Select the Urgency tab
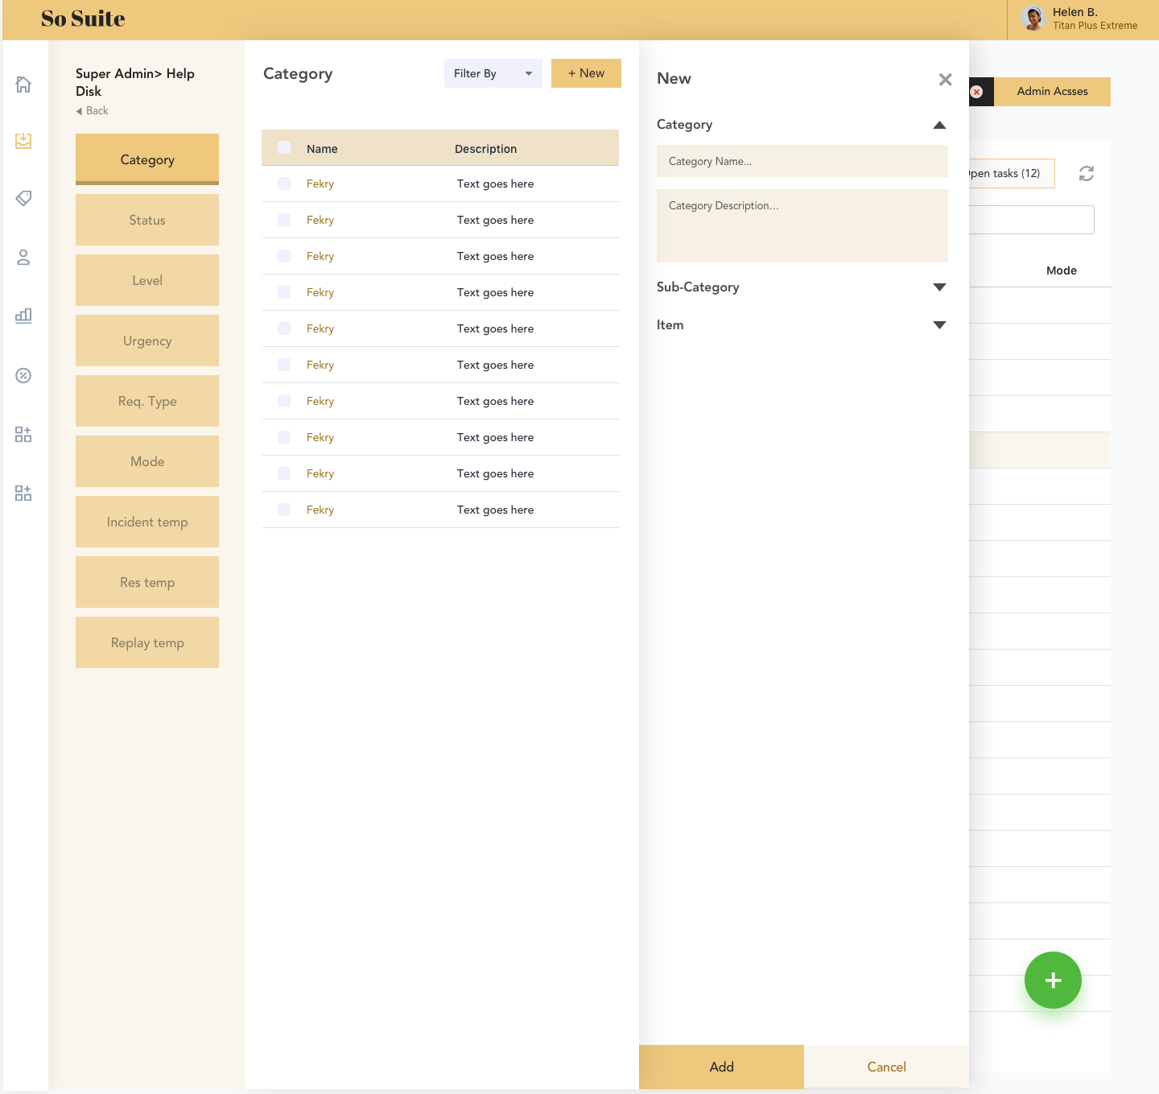The height and width of the screenshot is (1094, 1159). [x=147, y=341]
